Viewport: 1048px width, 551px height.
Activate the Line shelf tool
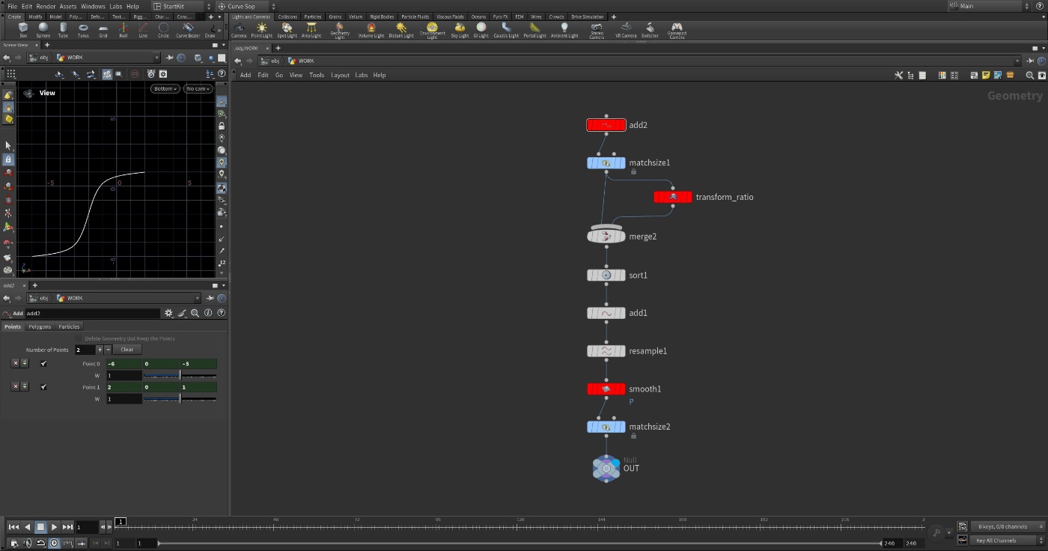143,30
